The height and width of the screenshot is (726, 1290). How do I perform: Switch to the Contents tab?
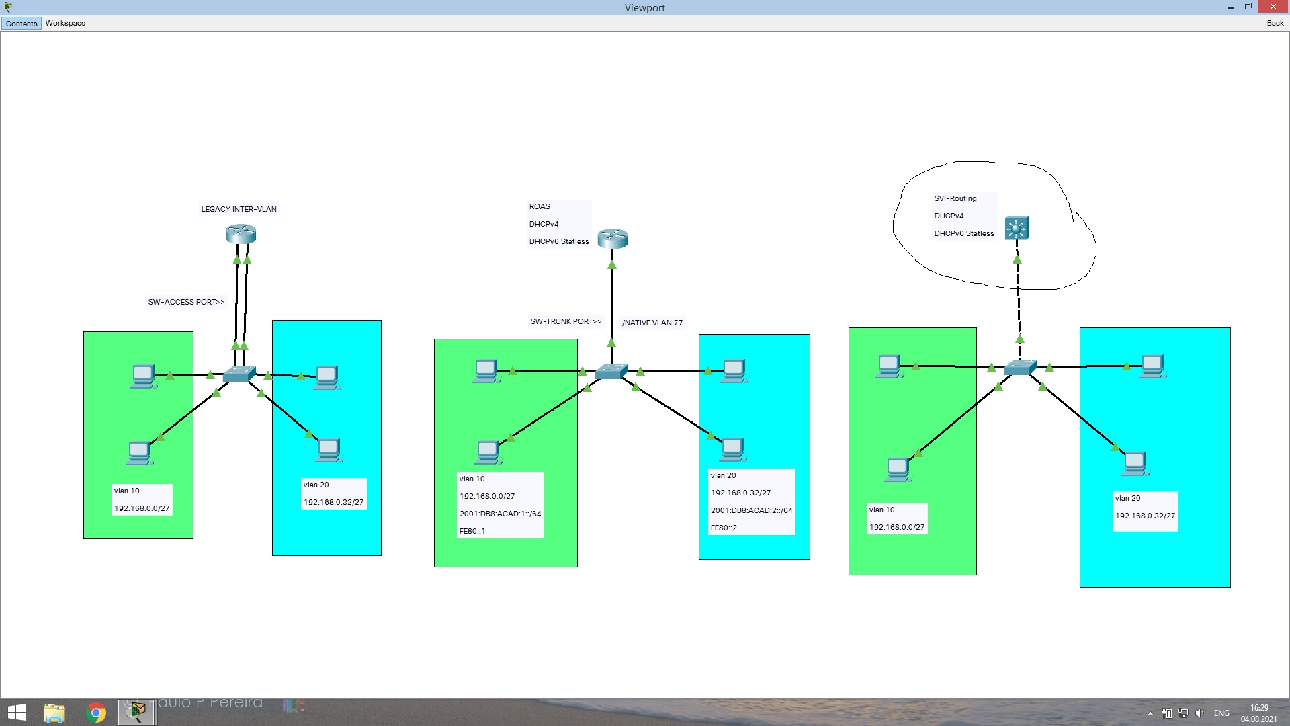21,24
